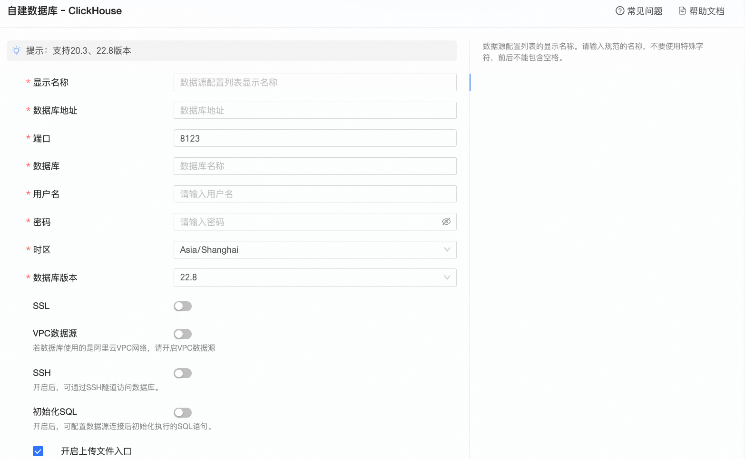Expand the 22.8 database version dropdown
745x459 pixels.
click(x=315, y=277)
